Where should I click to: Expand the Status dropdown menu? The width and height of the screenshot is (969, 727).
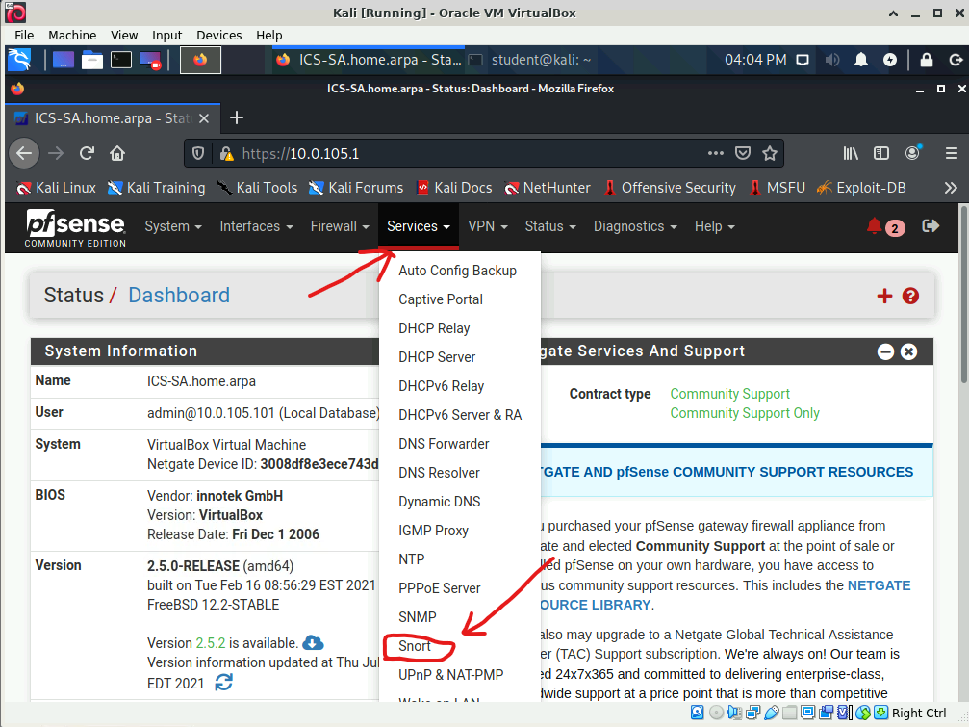pyautogui.click(x=550, y=226)
